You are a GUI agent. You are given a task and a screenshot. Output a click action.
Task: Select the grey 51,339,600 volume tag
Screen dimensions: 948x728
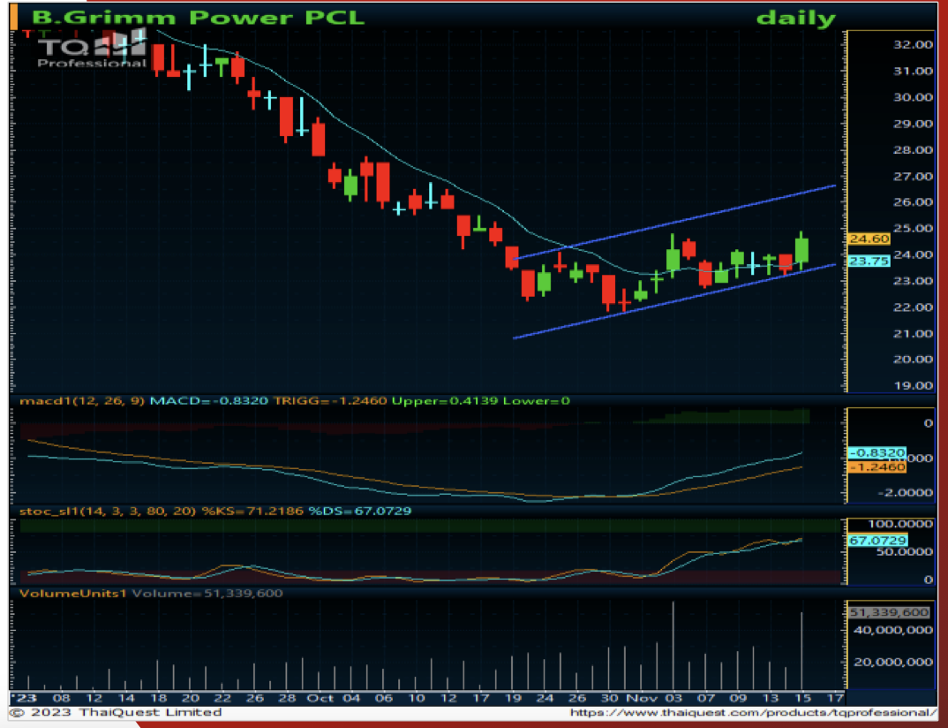tap(889, 612)
